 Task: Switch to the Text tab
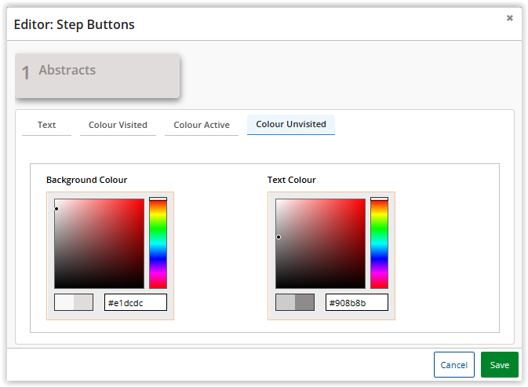(x=46, y=125)
